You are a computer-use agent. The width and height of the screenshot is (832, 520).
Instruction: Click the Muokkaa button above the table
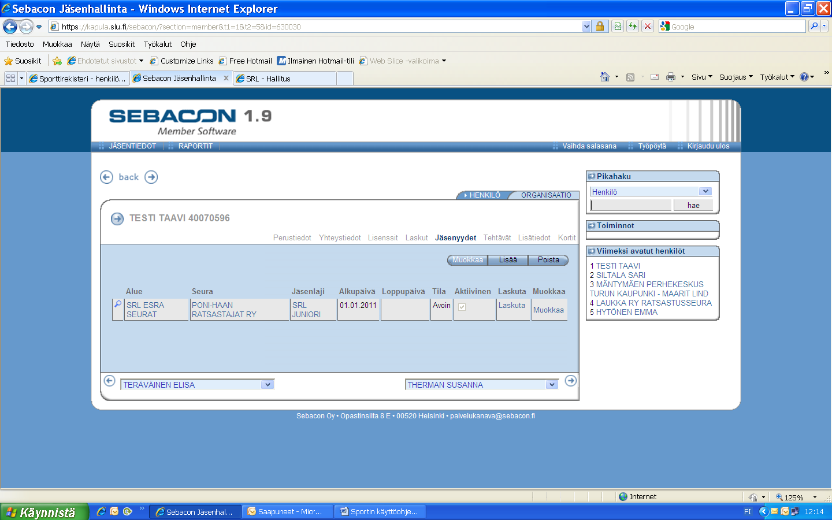pos(467,260)
